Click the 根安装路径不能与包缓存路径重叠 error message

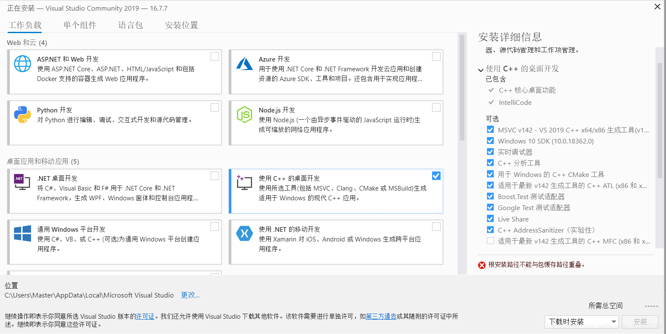click(x=537, y=265)
